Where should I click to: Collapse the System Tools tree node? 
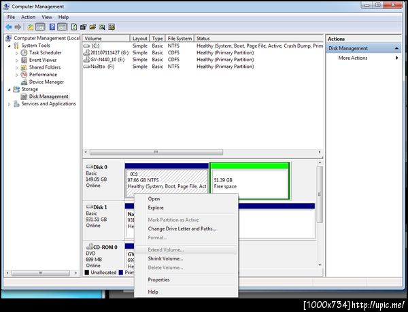[10, 46]
